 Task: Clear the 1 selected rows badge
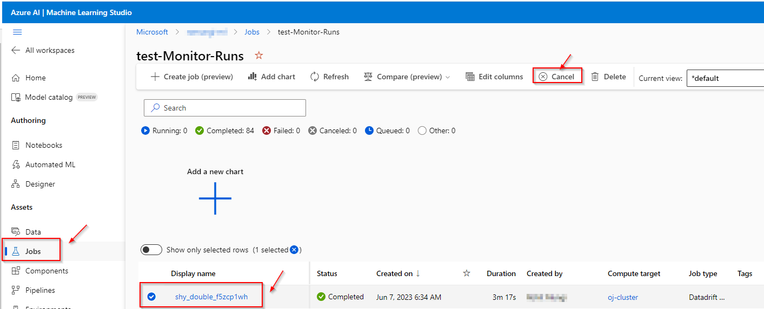[x=294, y=250]
